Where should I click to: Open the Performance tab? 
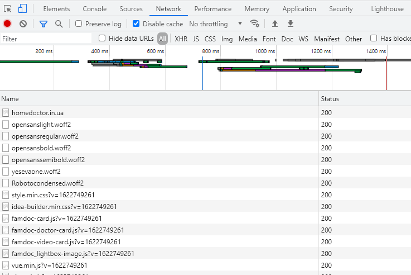pos(213,9)
